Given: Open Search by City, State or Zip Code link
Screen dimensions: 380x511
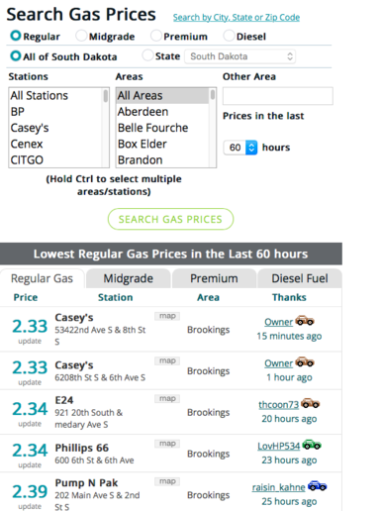Looking at the screenshot, I should point(237,17).
